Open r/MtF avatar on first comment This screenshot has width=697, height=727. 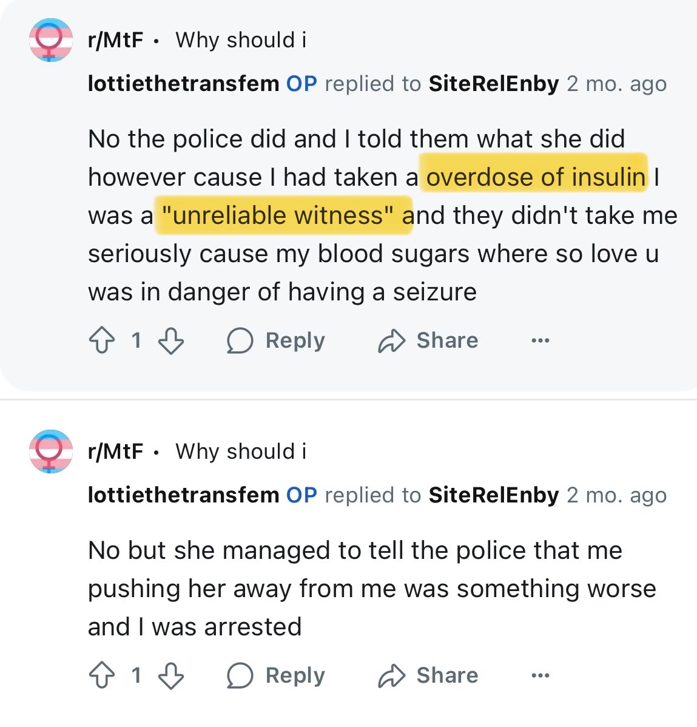51,40
